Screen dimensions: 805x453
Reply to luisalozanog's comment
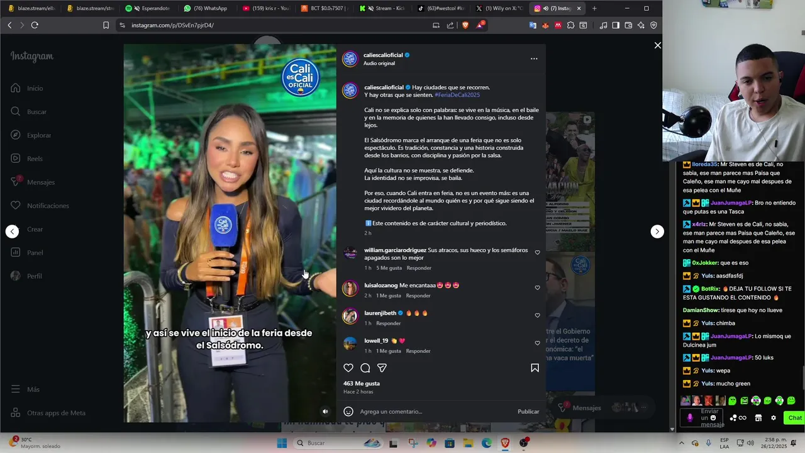(x=418, y=296)
